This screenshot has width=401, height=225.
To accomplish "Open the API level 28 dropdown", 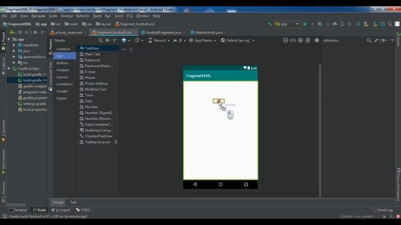I will 179,40.
